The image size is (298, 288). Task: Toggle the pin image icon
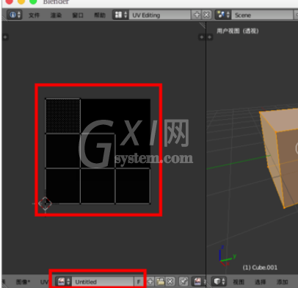(x=183, y=281)
